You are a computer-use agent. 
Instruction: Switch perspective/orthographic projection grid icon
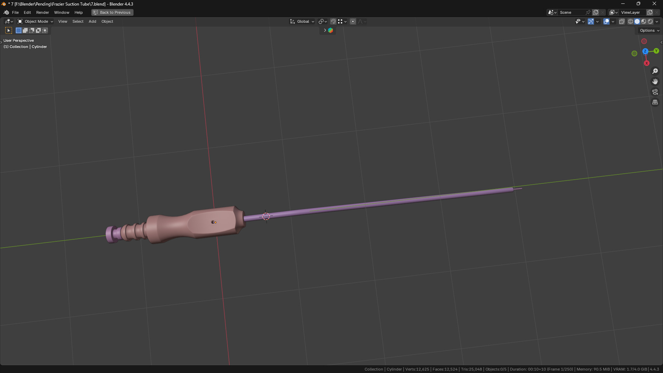tap(655, 102)
